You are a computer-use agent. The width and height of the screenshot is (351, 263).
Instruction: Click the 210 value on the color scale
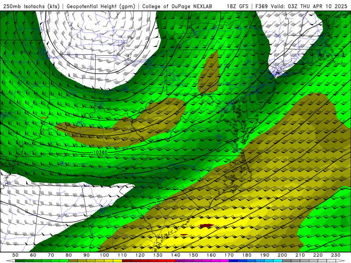pyautogui.click(x=300, y=255)
